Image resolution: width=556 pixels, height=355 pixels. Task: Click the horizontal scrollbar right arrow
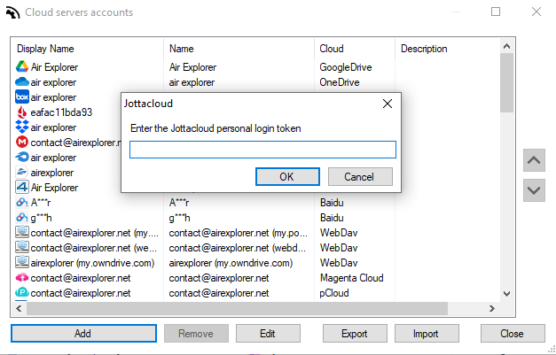pyautogui.click(x=492, y=309)
